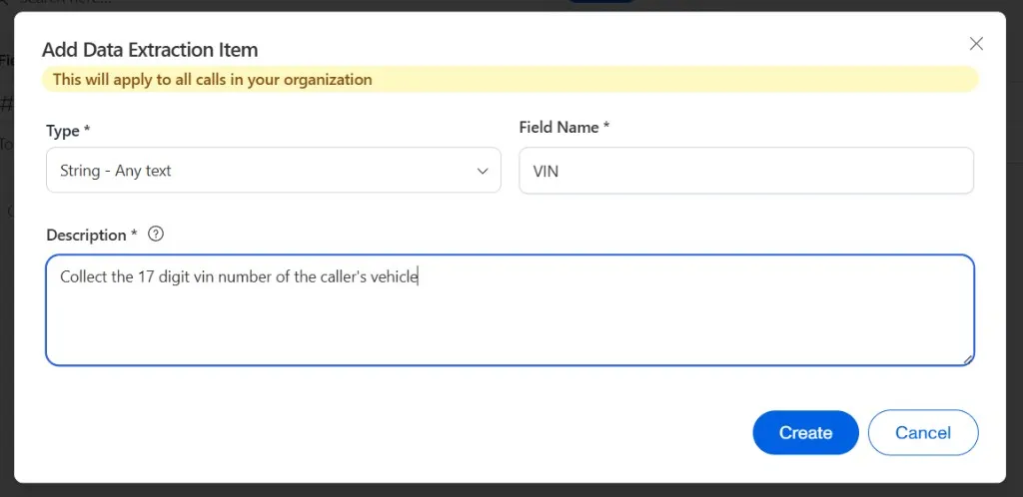Click the Type dropdown chevron arrow
Viewport: 1023px width, 497px height.
coord(483,172)
